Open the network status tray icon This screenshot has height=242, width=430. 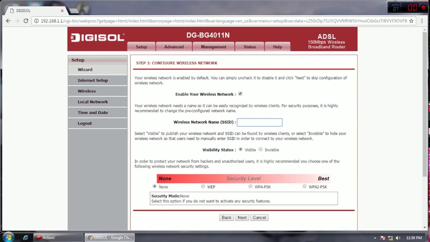coord(390,238)
